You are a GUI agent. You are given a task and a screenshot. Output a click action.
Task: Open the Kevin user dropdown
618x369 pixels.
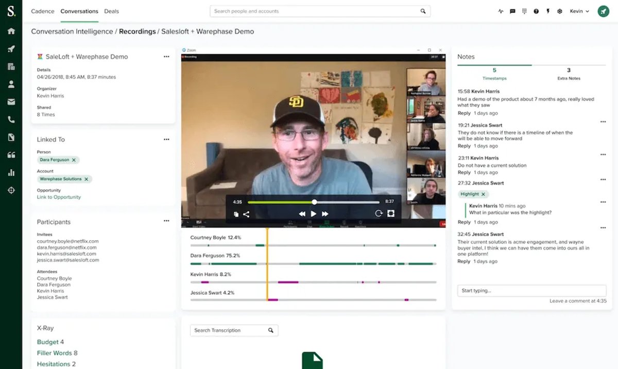pyautogui.click(x=579, y=11)
